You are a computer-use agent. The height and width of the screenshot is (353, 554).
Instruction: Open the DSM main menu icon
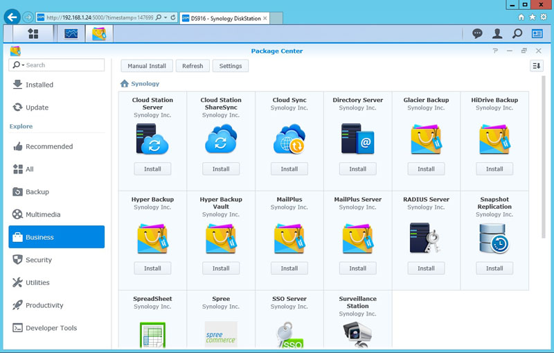coord(33,34)
